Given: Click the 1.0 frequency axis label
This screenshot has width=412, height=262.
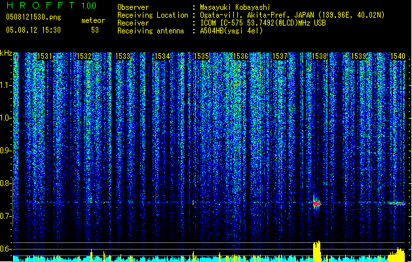Looking at the screenshot, I should [x=6, y=118].
